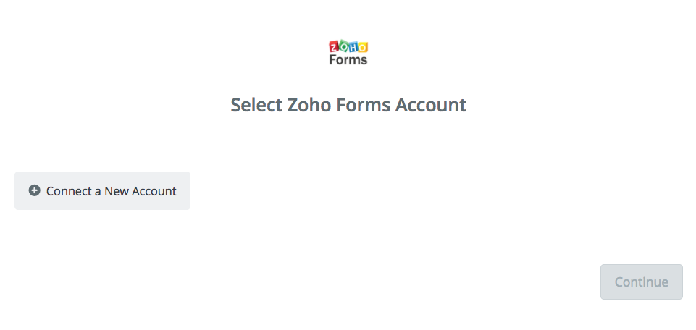Click the blue H tile in Zoho logo
The width and height of the screenshot is (696, 330).
353,46
